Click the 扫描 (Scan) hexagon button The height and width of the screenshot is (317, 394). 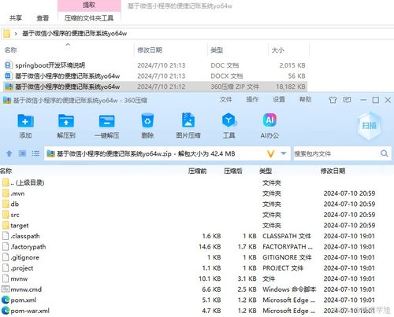(370, 126)
